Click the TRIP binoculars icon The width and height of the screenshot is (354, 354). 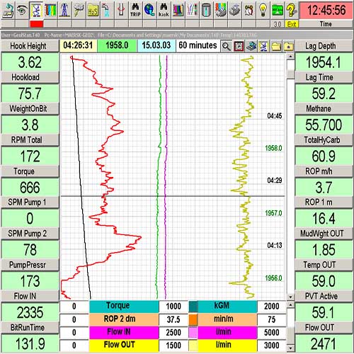135,11
